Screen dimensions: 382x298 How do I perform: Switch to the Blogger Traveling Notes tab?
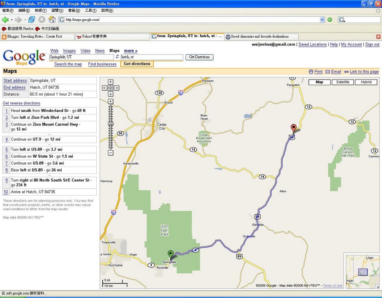(37, 37)
